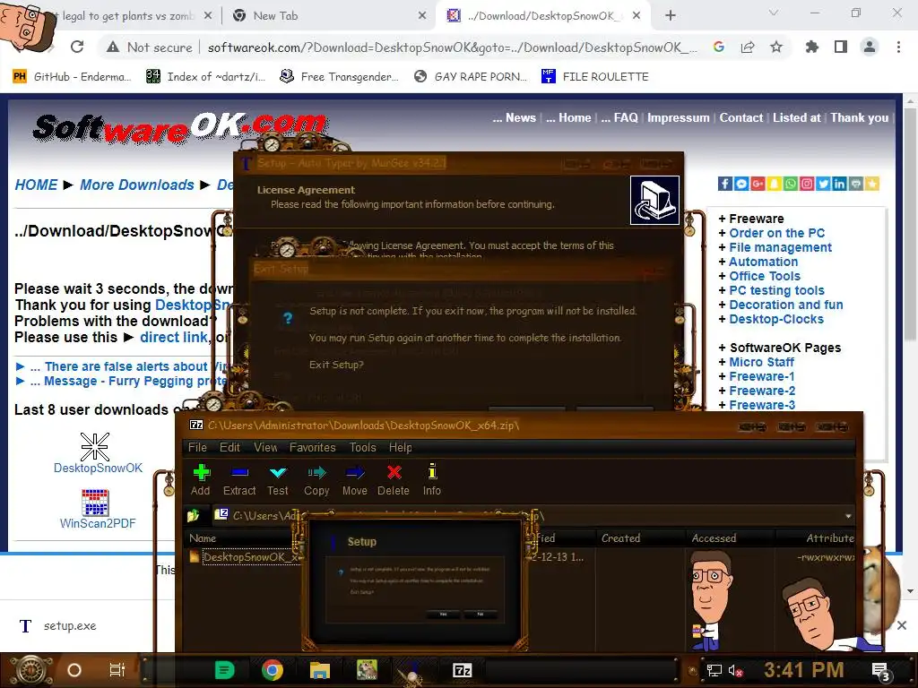Open the Start menu steampunk orb
The image size is (918, 688).
[x=31, y=670]
